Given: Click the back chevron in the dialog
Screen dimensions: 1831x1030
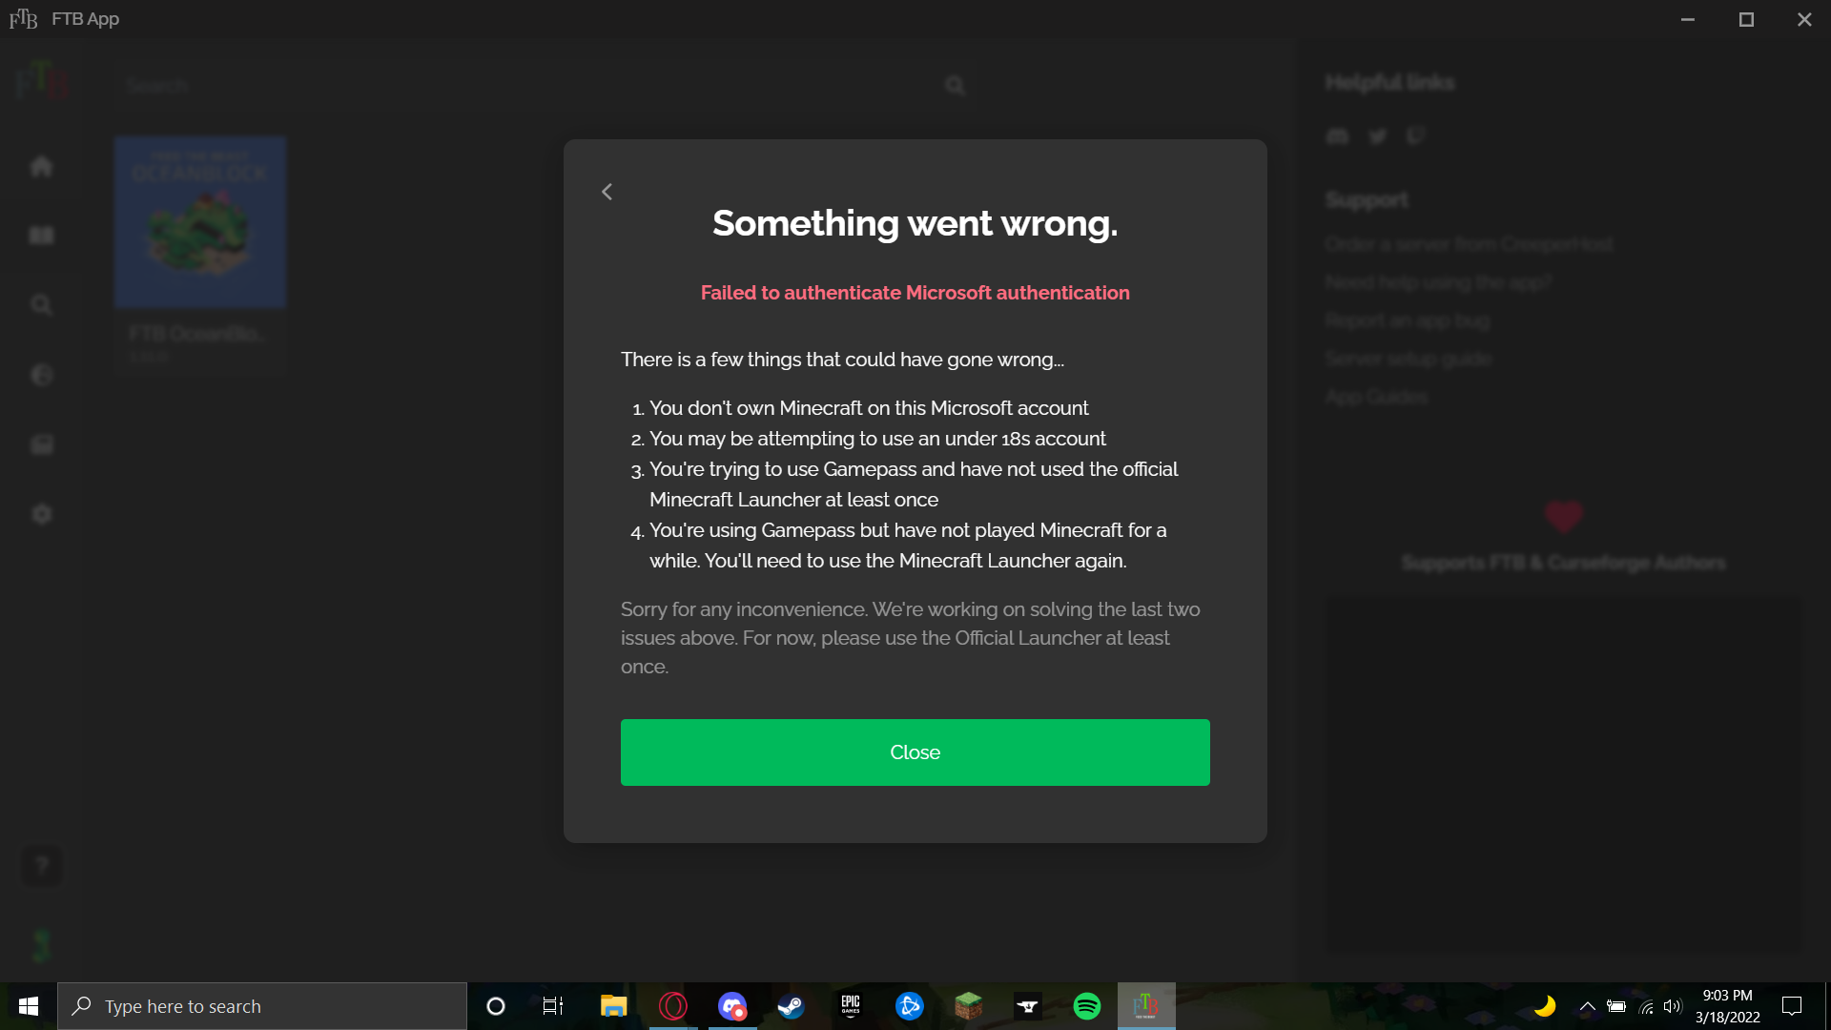Looking at the screenshot, I should [x=607, y=192].
